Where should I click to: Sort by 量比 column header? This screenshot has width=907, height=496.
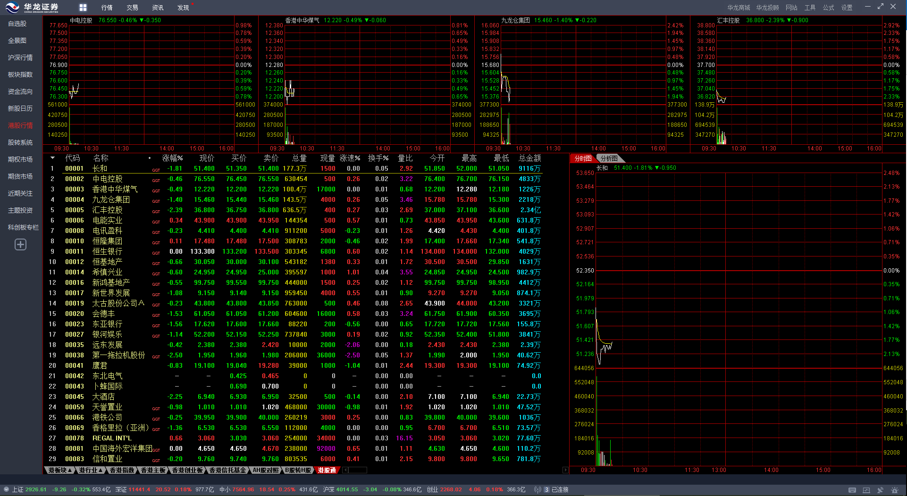point(405,158)
